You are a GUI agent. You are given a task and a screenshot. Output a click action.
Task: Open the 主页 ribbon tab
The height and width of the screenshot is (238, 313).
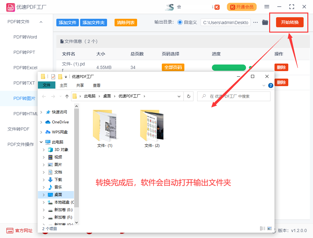tap(64, 85)
